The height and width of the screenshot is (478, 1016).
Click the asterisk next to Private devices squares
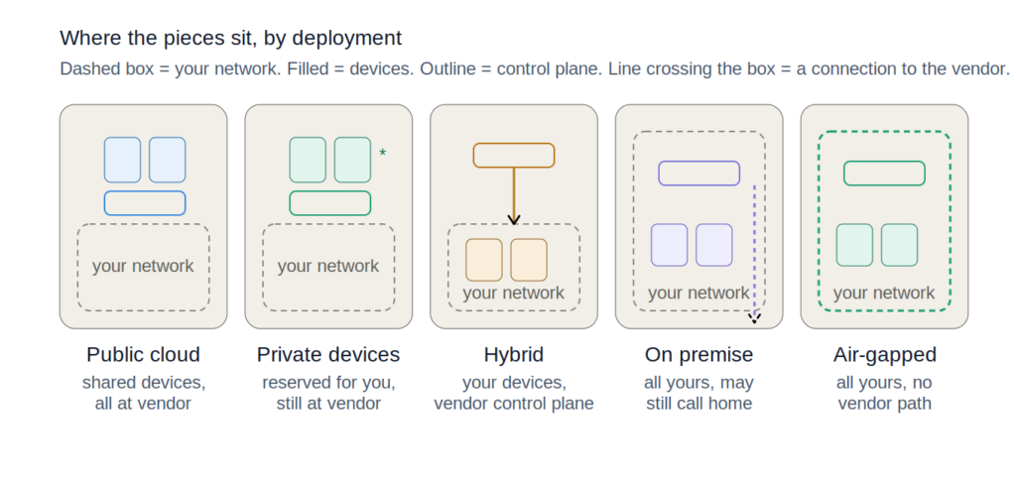coord(382,154)
